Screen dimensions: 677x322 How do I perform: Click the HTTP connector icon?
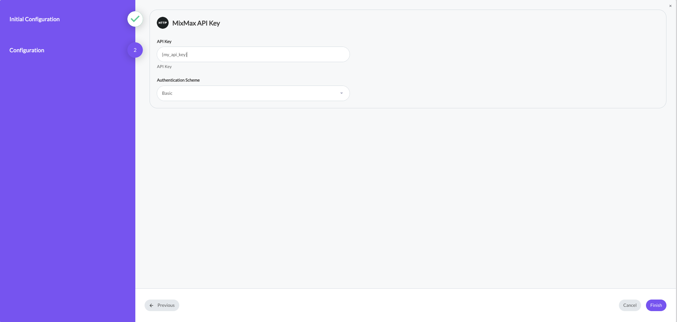coord(162,23)
